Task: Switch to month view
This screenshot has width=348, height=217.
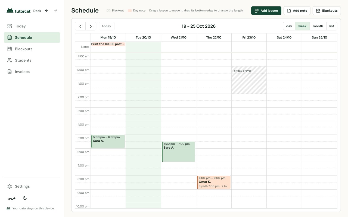Action: point(318,26)
